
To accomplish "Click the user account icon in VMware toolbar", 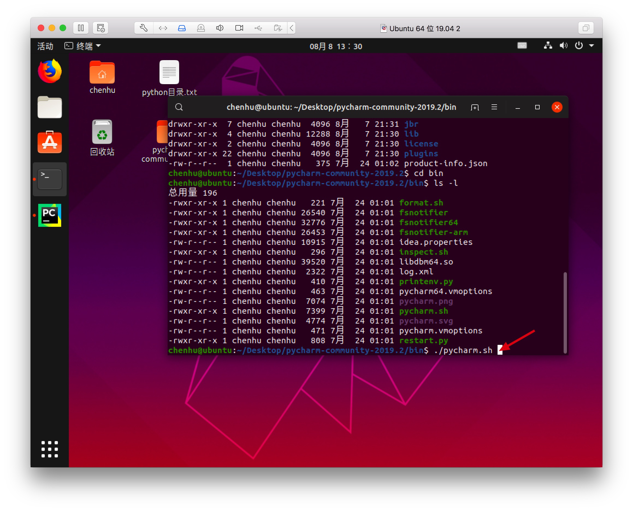I will click(x=201, y=28).
